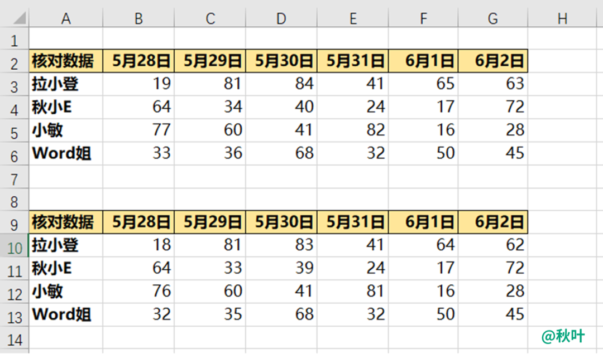Click 5月30日 header in row 2
603x354 pixels.
(x=281, y=61)
